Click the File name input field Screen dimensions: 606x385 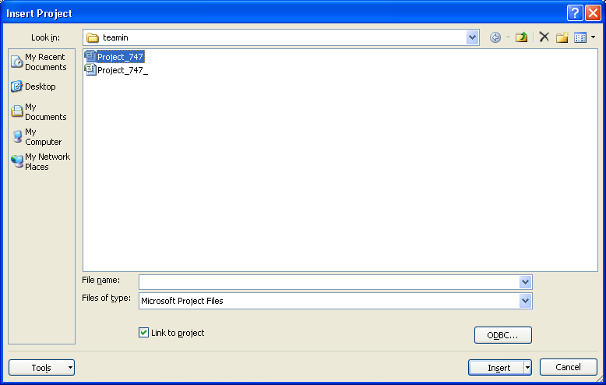pos(329,282)
